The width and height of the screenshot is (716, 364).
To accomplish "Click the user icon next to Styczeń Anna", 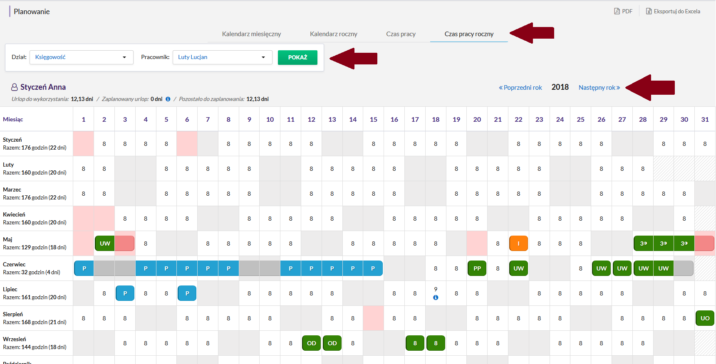I will (x=15, y=87).
